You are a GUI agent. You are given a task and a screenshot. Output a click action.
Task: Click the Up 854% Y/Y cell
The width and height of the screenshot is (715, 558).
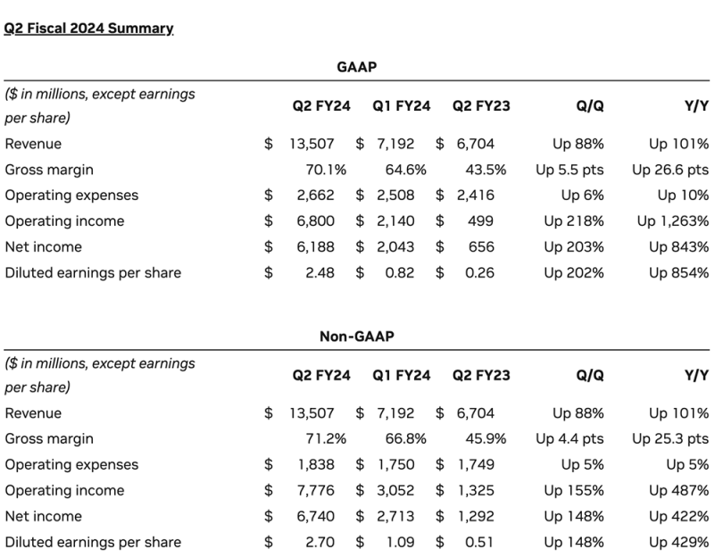click(x=678, y=273)
